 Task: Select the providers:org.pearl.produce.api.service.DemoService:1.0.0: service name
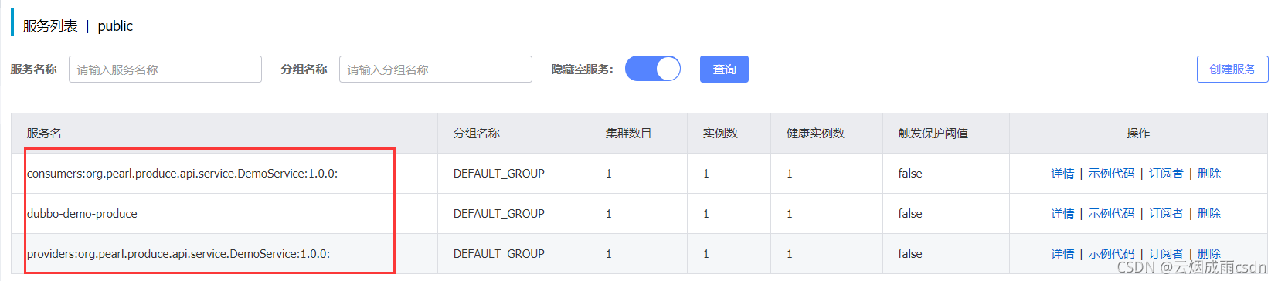tap(178, 254)
